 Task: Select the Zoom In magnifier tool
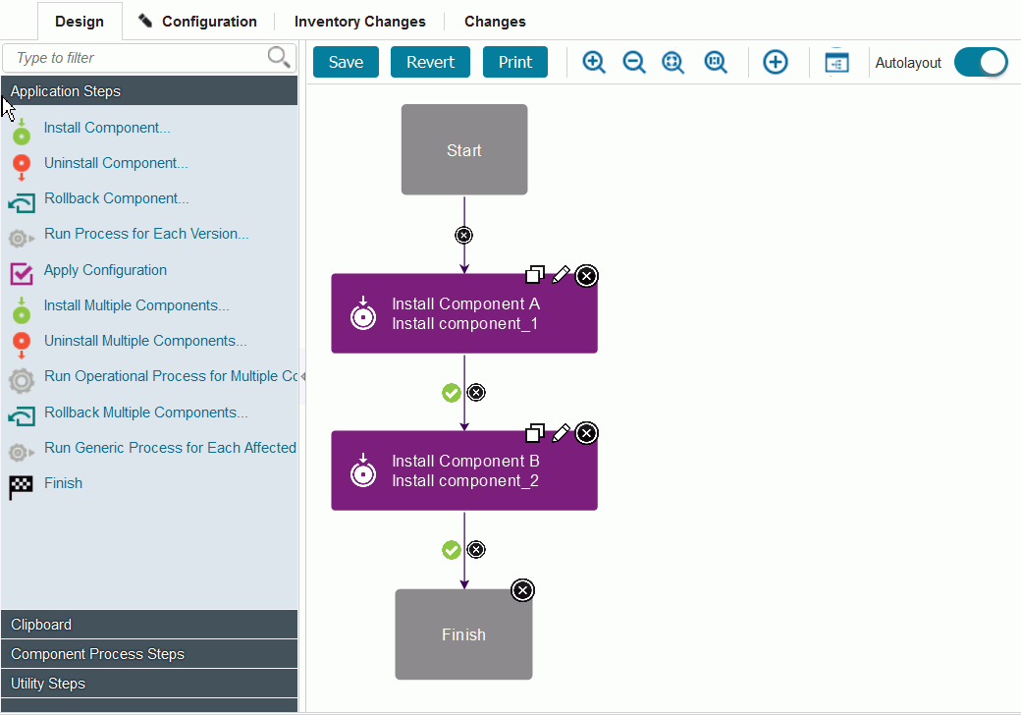(x=593, y=62)
